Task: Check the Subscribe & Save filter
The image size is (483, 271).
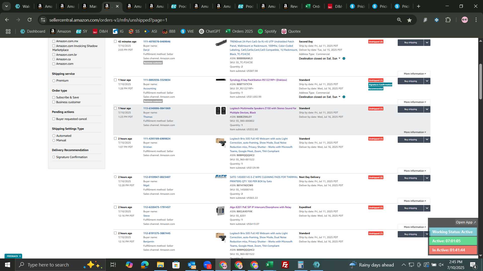Action: (x=54, y=97)
